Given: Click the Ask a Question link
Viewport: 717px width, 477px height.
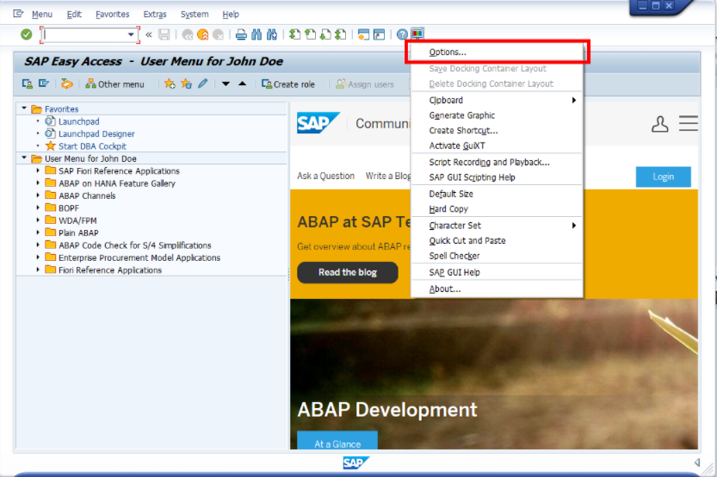Looking at the screenshot, I should pos(325,176).
